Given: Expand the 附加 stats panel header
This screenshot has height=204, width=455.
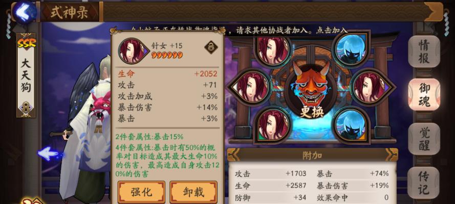Looking at the screenshot, I should point(312,156).
